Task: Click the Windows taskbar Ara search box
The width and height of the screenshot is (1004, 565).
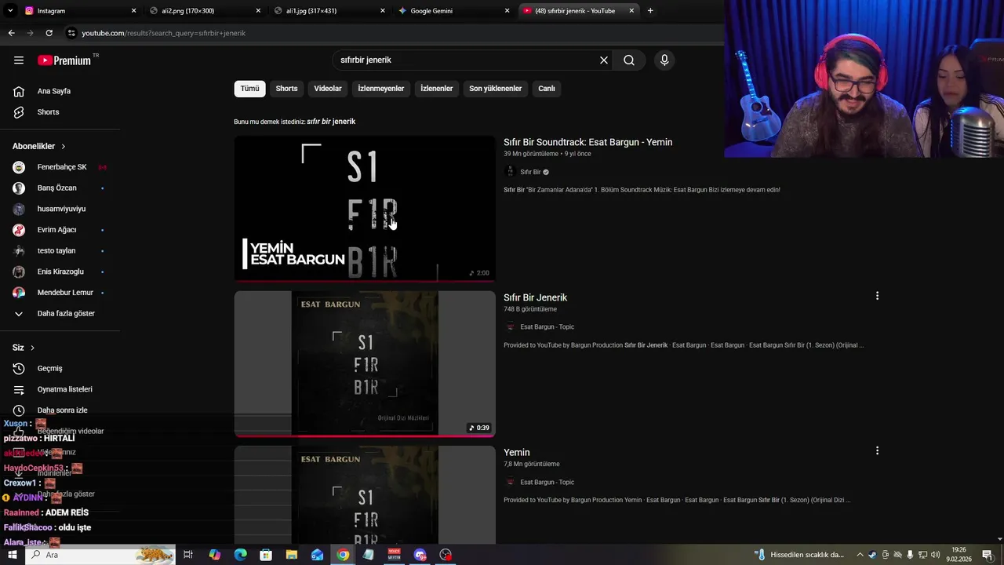Action: coord(100,555)
